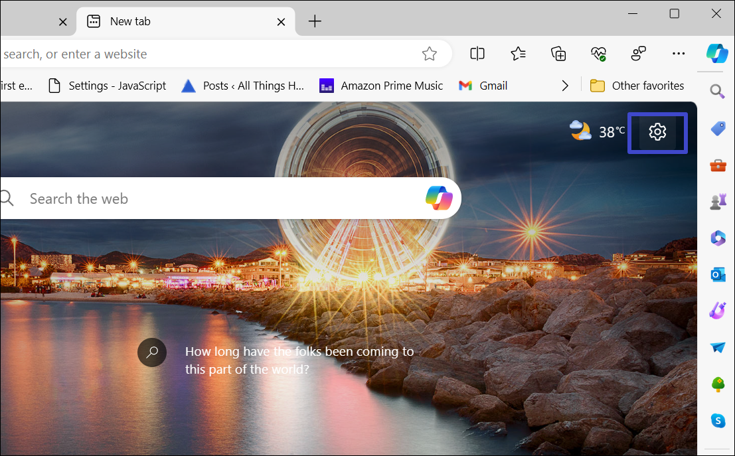Close the New tab tab
The width and height of the screenshot is (735, 456).
pyautogui.click(x=281, y=21)
